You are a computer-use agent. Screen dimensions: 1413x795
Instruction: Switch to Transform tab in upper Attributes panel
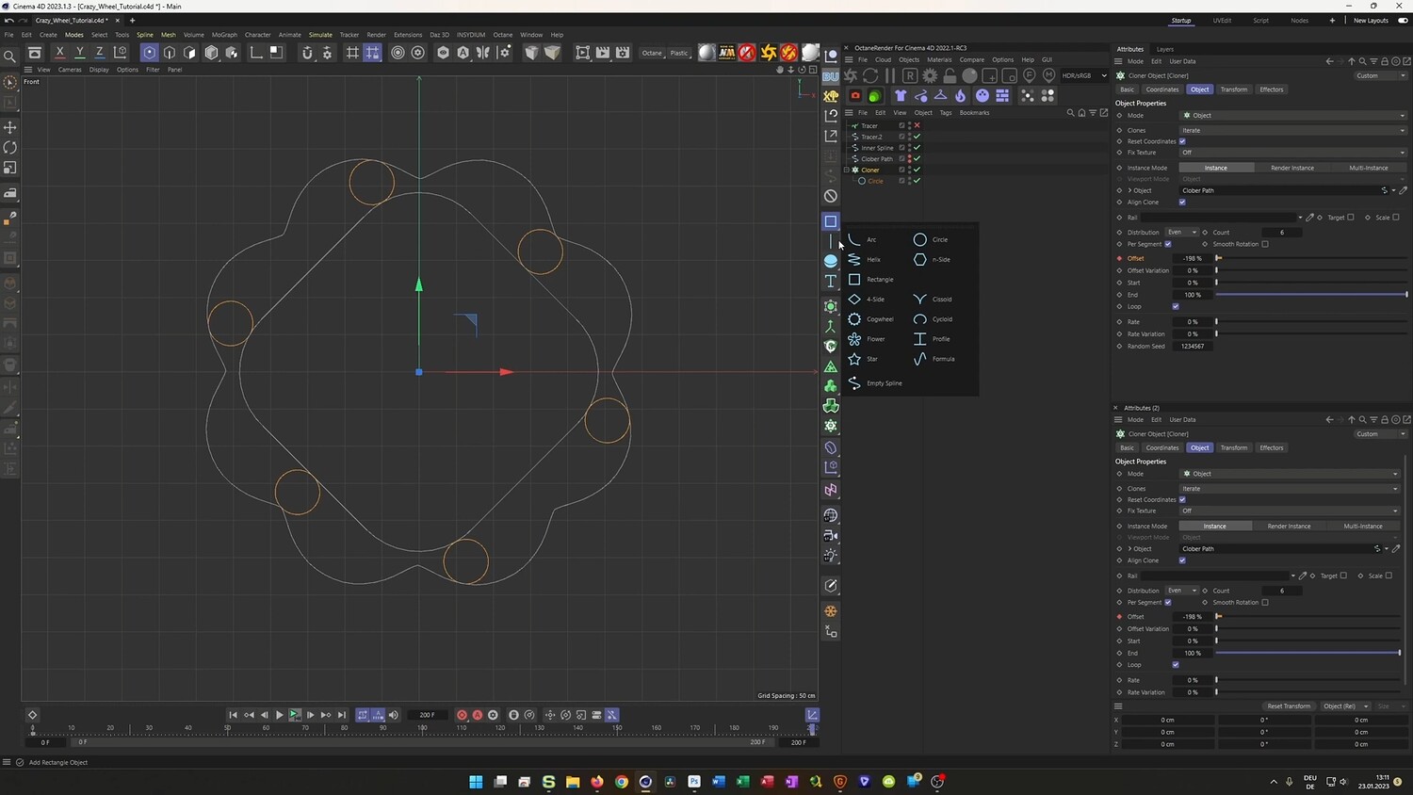pyautogui.click(x=1233, y=89)
